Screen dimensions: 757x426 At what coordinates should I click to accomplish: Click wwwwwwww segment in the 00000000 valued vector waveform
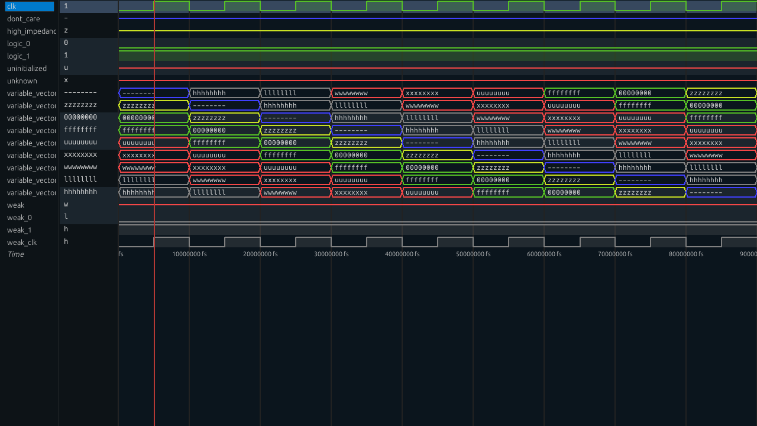(x=509, y=118)
